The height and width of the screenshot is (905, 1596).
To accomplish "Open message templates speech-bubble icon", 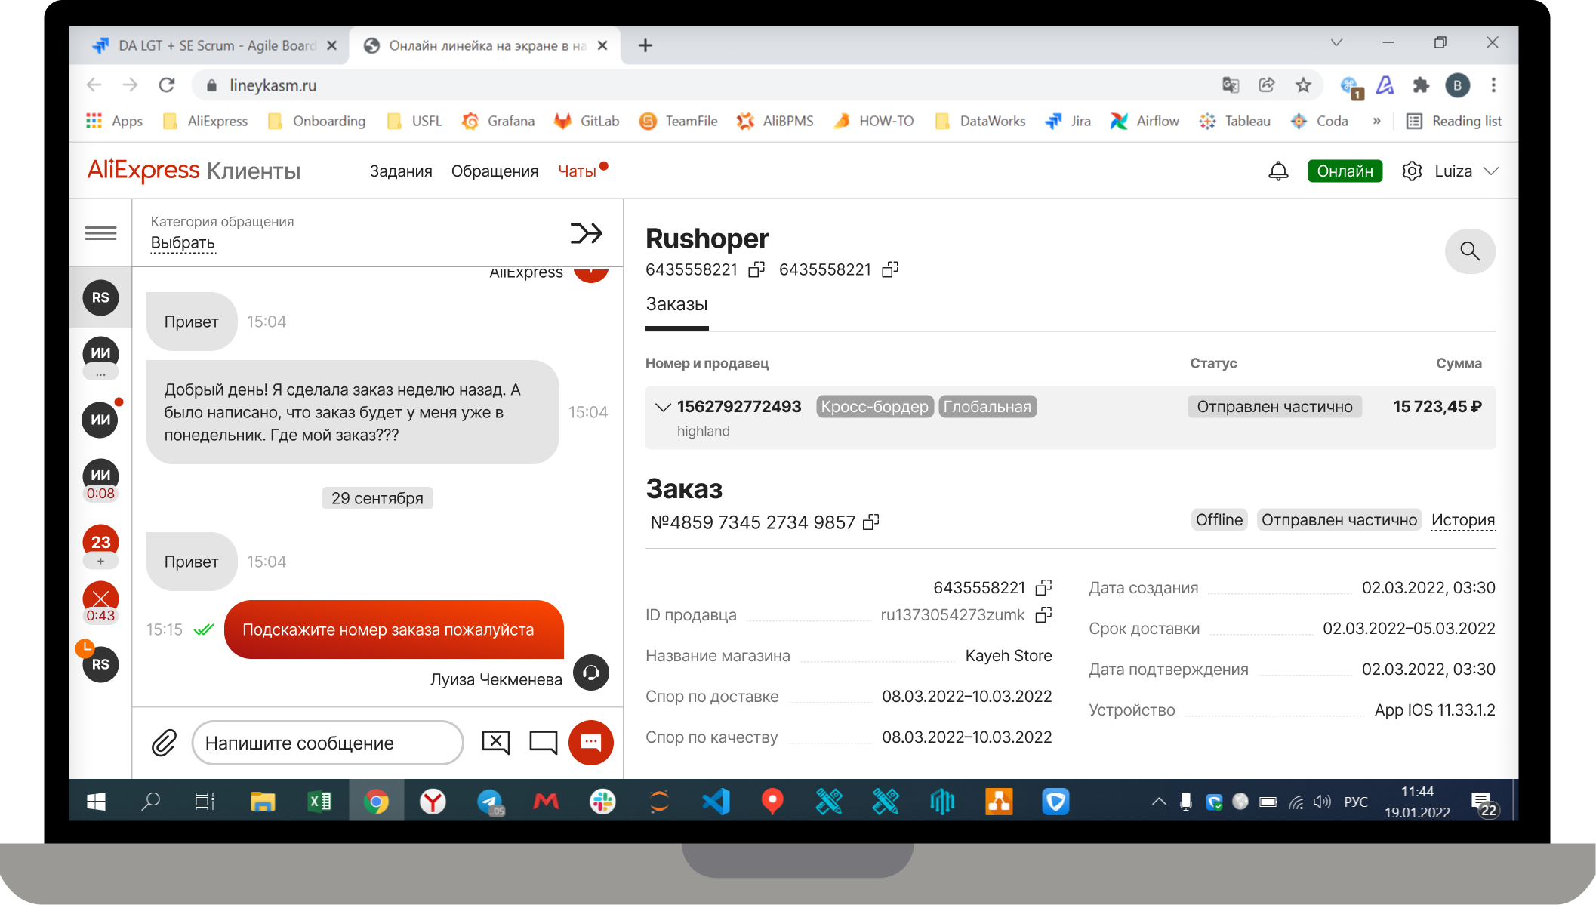I will (543, 743).
